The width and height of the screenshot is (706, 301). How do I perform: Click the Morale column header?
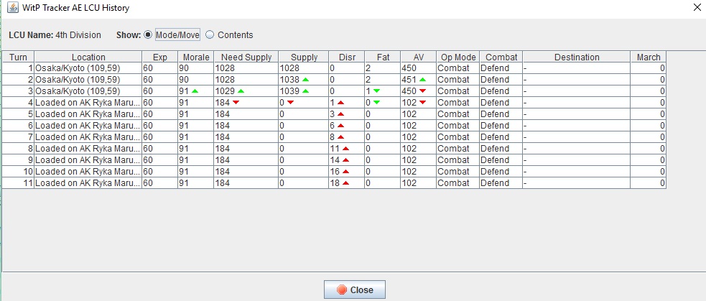tap(196, 57)
